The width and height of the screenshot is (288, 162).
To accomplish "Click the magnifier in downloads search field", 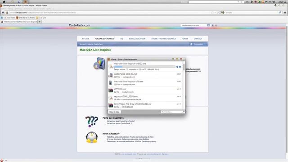I will click(x=183, y=112).
